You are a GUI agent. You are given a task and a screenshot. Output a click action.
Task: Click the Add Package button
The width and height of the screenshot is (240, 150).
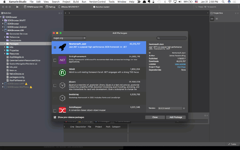pos(176,117)
